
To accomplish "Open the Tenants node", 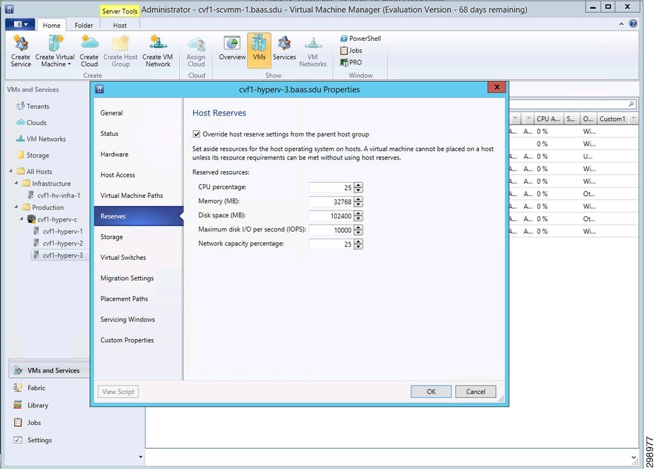I will (x=33, y=107).
